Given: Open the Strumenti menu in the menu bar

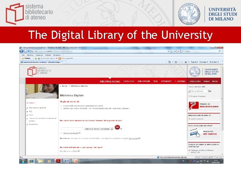Looking at the screenshot, I should (57, 55).
